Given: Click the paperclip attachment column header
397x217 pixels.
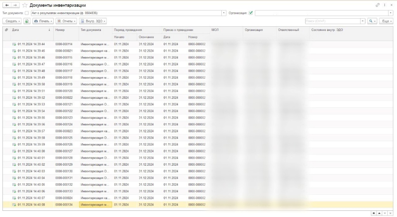Looking at the screenshot, I should point(6,30).
